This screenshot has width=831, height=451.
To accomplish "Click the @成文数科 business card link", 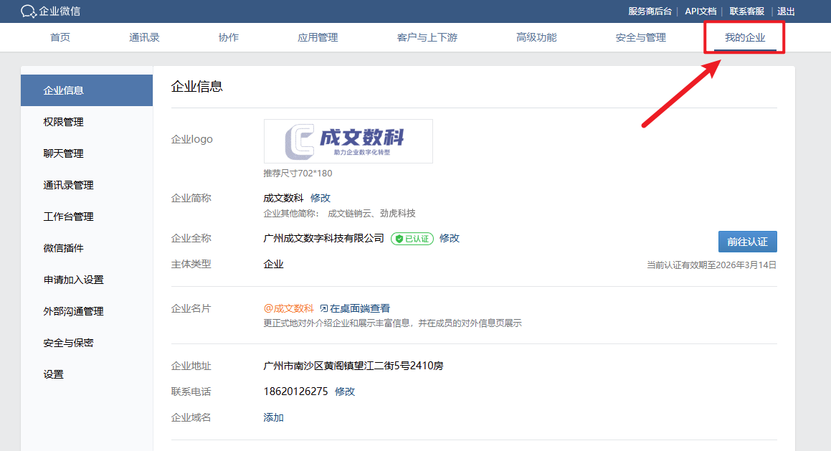I will coord(288,308).
